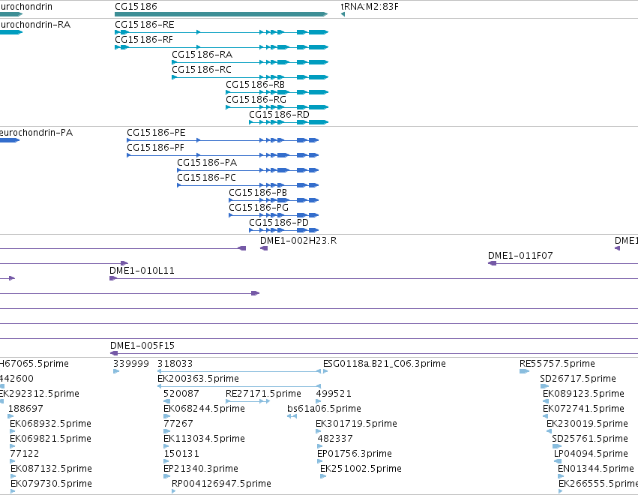Open the CG15186-PG protein label

click(259, 208)
